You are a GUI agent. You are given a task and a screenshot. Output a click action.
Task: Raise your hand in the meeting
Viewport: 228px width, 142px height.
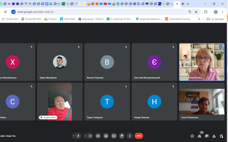pyautogui.click(x=122, y=136)
